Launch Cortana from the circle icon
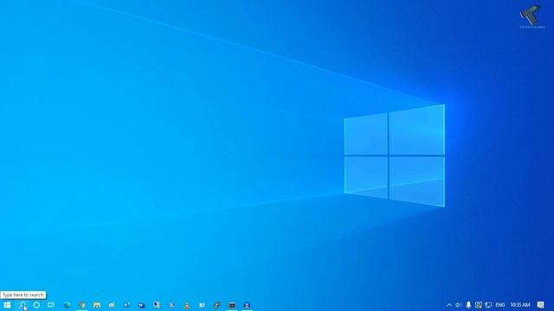Image resolution: width=554 pixels, height=311 pixels. tap(36, 305)
